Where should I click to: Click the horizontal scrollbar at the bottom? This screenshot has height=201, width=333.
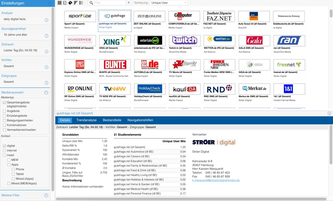tap(191, 199)
